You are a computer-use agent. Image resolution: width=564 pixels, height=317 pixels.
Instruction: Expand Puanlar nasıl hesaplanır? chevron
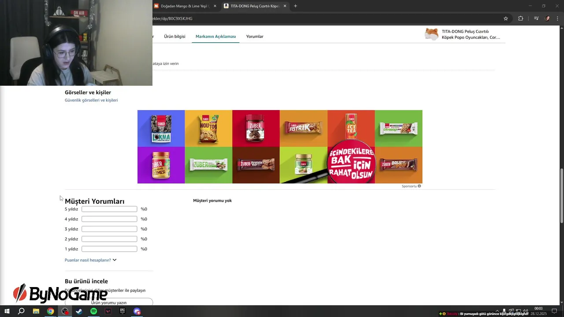click(x=115, y=260)
